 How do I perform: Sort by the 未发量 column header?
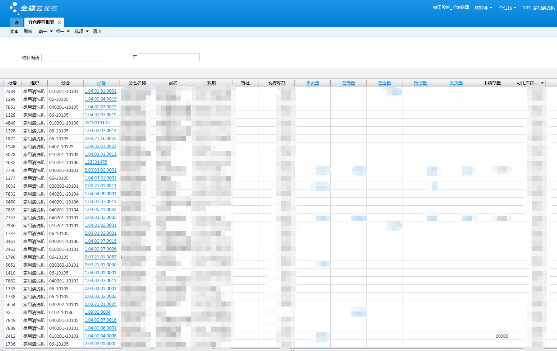pyautogui.click(x=312, y=83)
